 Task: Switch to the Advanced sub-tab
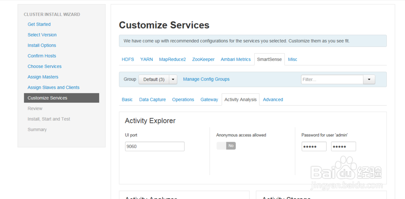tap(273, 100)
